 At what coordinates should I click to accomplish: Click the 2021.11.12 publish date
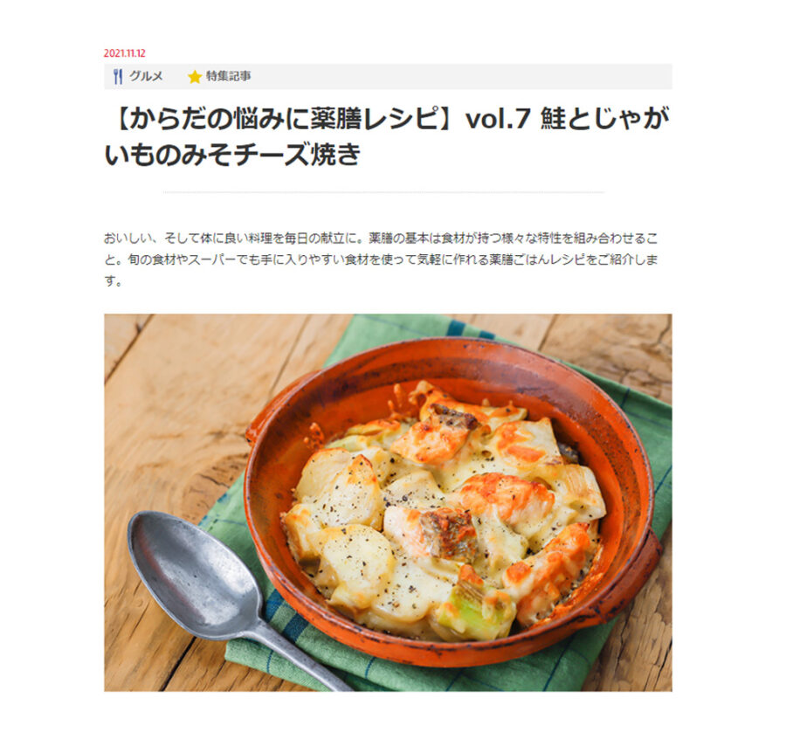(124, 53)
